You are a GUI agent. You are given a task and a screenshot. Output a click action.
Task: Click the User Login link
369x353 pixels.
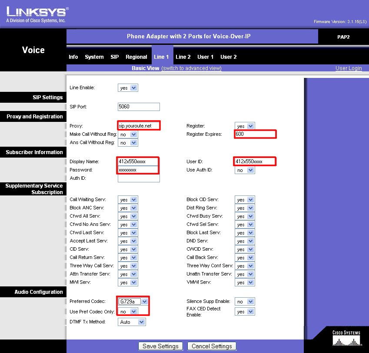[x=349, y=68]
